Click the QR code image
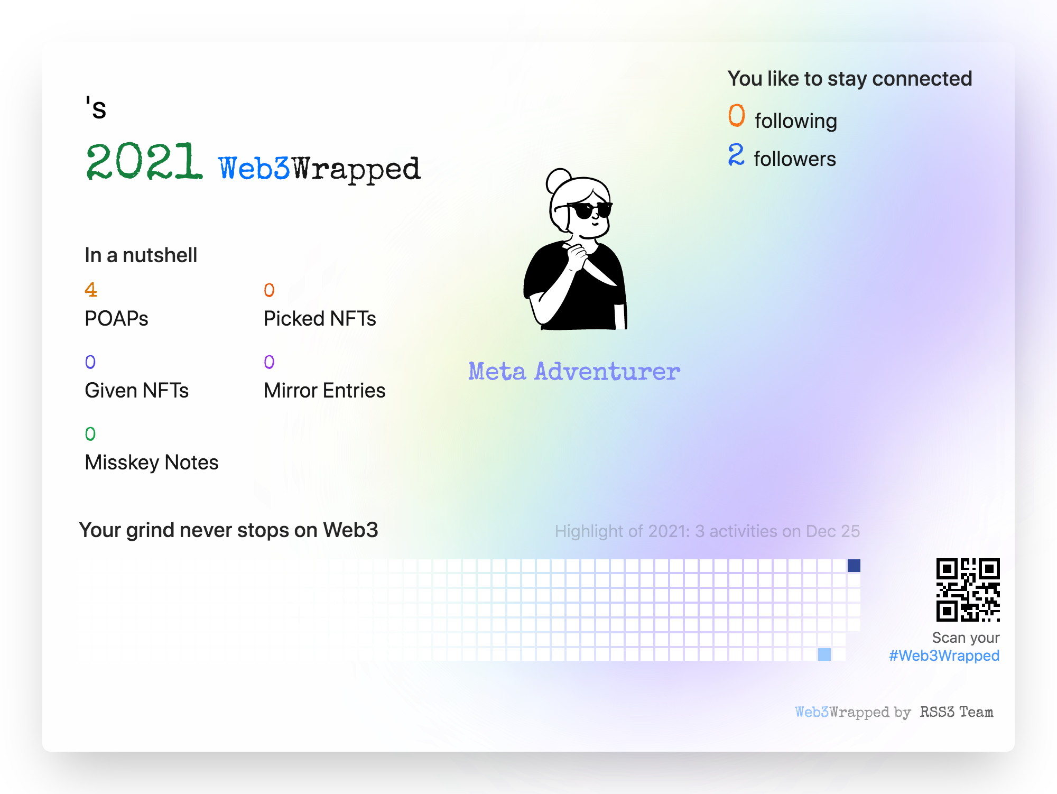 coord(968,590)
